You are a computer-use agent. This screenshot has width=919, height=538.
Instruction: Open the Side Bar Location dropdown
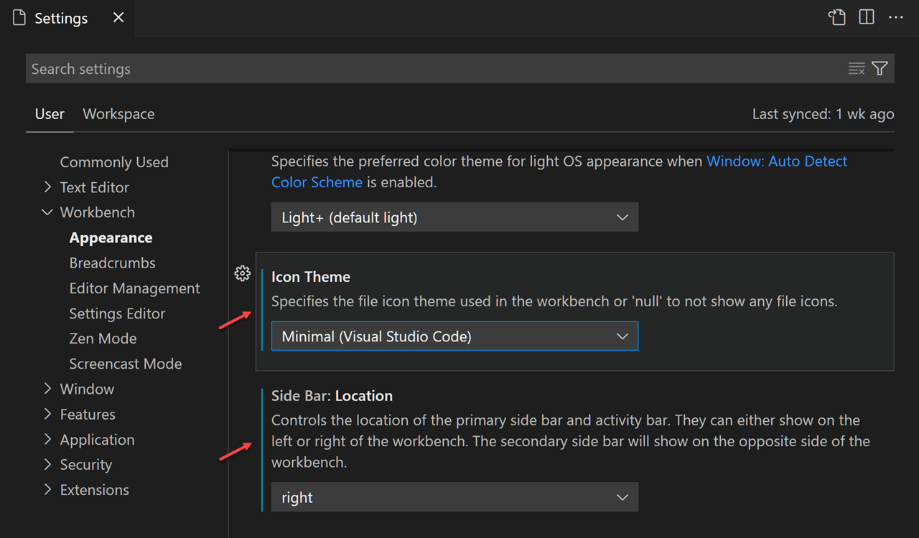coord(454,496)
